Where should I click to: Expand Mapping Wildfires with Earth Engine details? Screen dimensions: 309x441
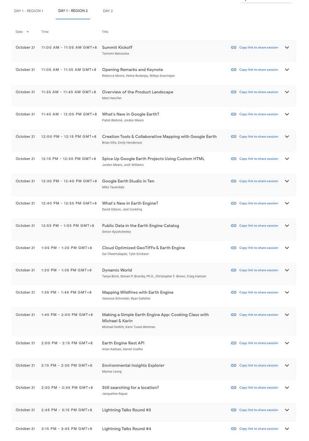point(287,293)
